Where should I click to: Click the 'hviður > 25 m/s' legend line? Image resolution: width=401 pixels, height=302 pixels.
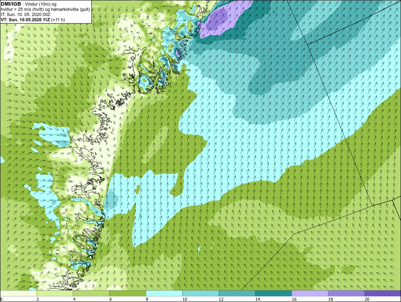coord(45,9)
